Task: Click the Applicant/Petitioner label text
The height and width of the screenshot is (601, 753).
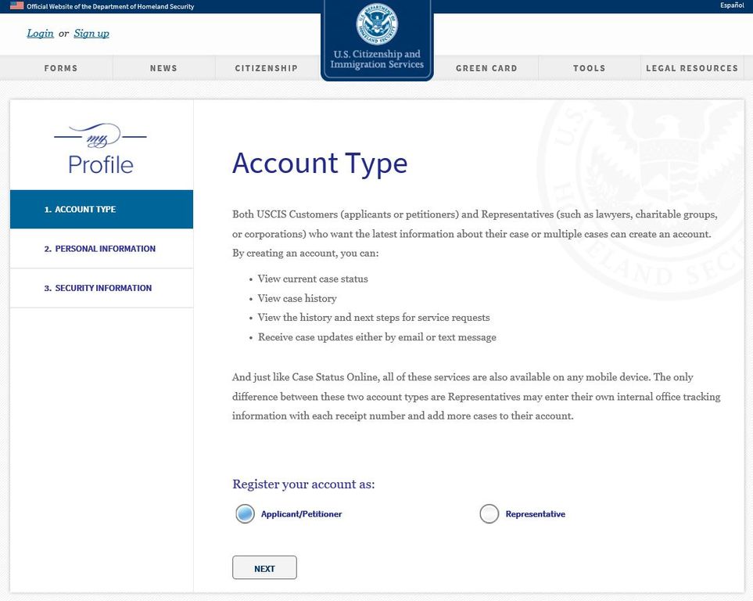Action: coord(301,514)
